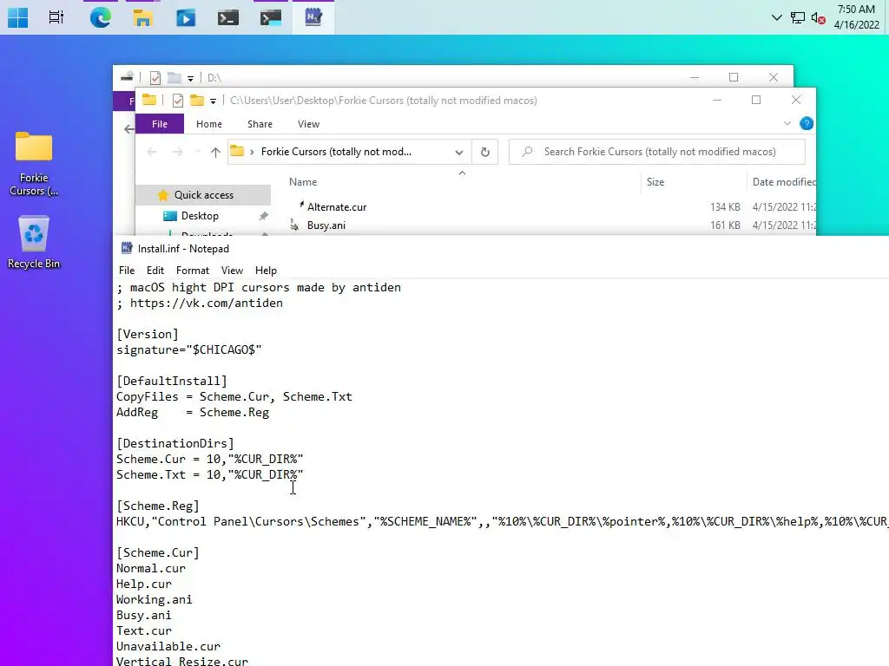This screenshot has height=666, width=889.
Task: Select the Alternate.cur file
Action: (337, 207)
